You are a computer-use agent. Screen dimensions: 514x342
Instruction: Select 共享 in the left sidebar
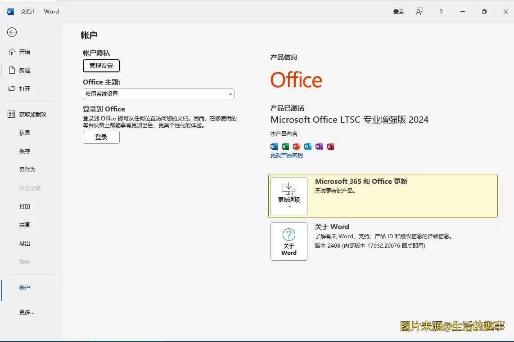(24, 225)
